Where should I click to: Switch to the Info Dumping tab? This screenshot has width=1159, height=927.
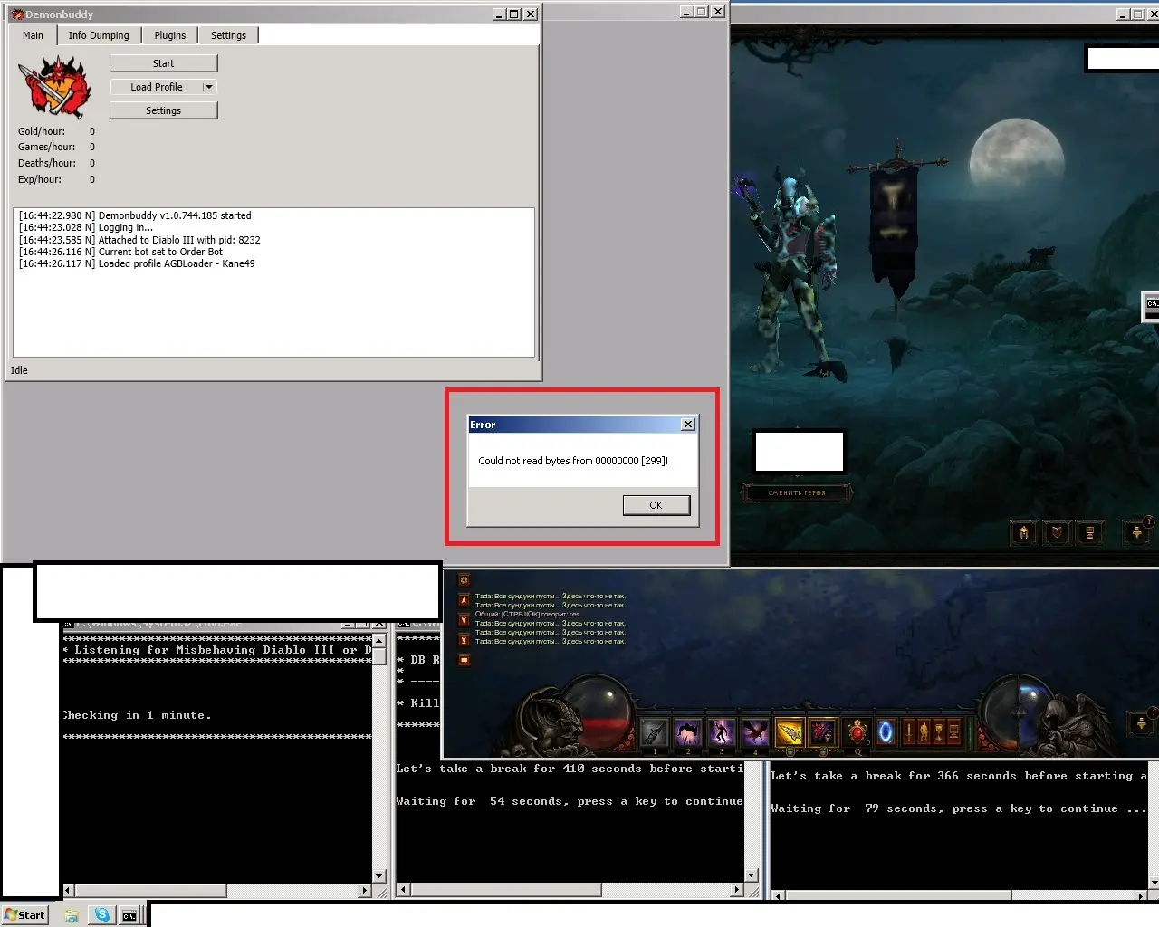pyautogui.click(x=99, y=35)
